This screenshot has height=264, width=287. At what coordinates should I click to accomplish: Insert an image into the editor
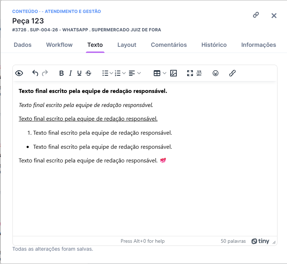click(173, 73)
